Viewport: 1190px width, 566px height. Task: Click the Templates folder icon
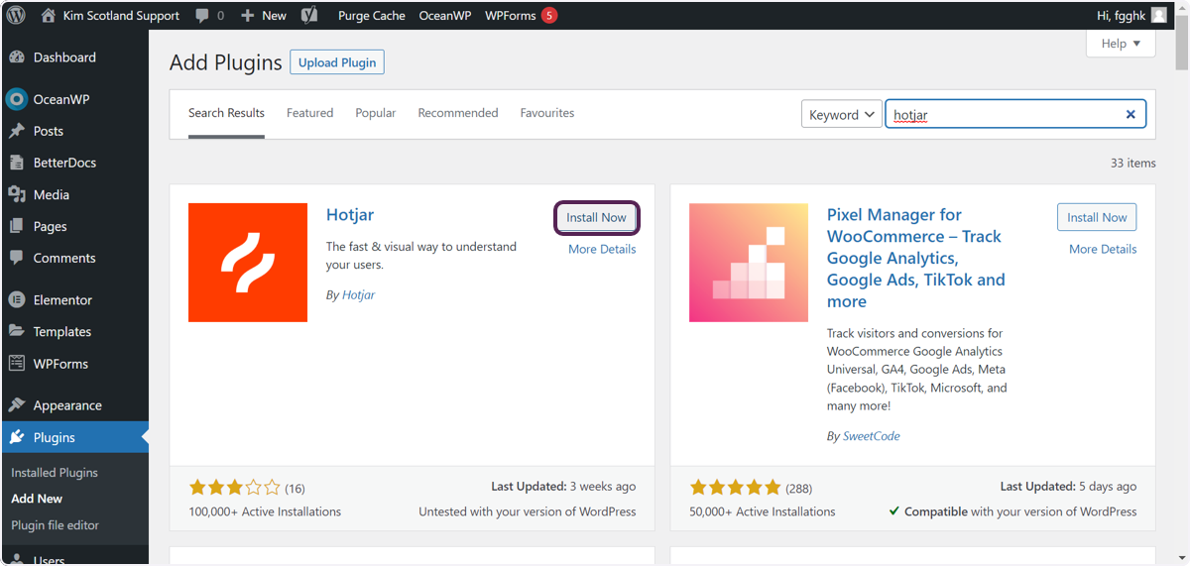click(x=17, y=331)
